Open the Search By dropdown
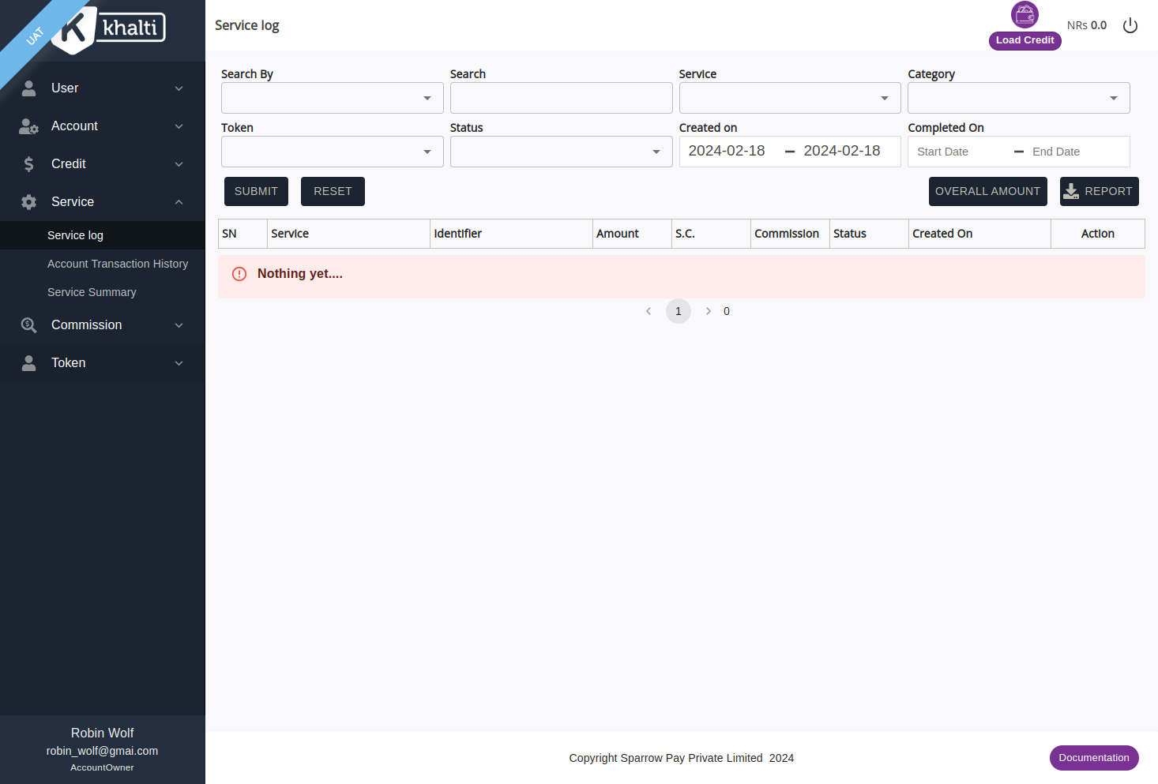 [x=333, y=98]
